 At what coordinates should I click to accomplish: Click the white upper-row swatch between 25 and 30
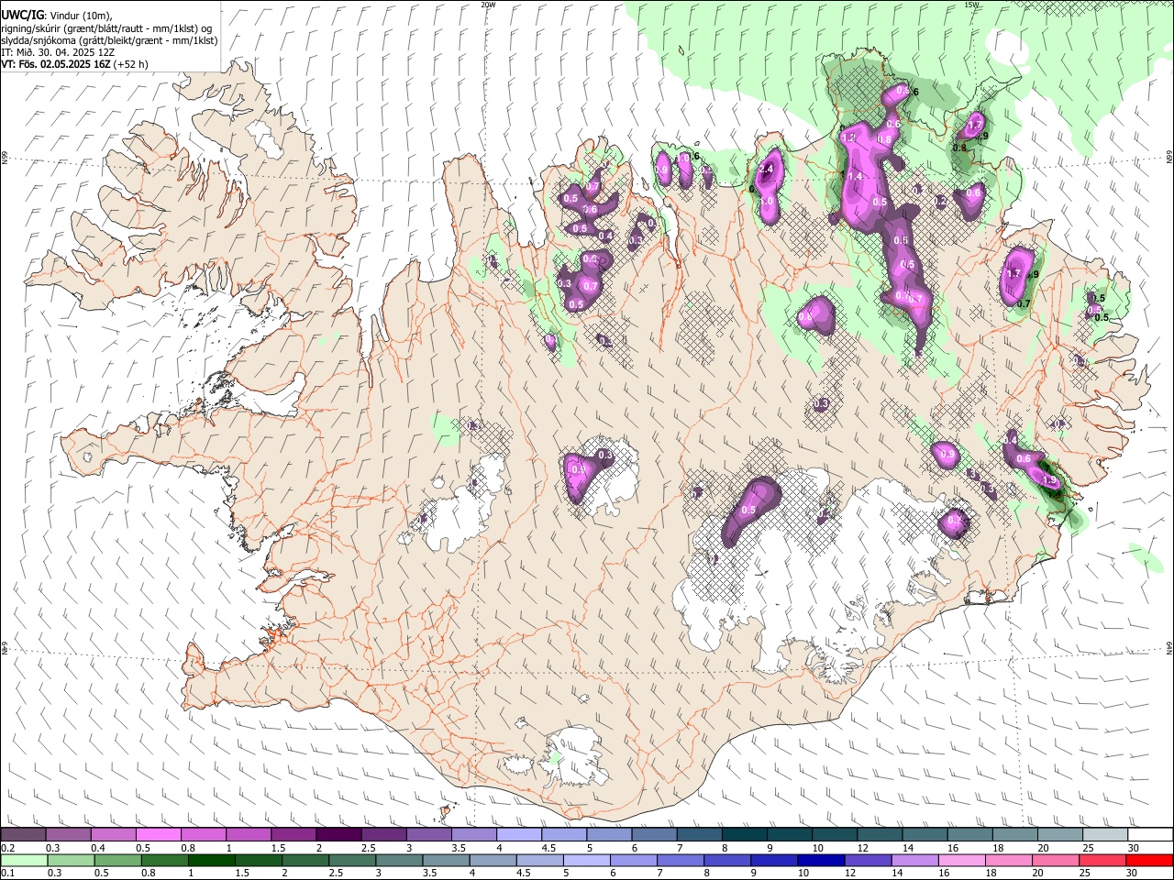pyautogui.click(x=1104, y=834)
